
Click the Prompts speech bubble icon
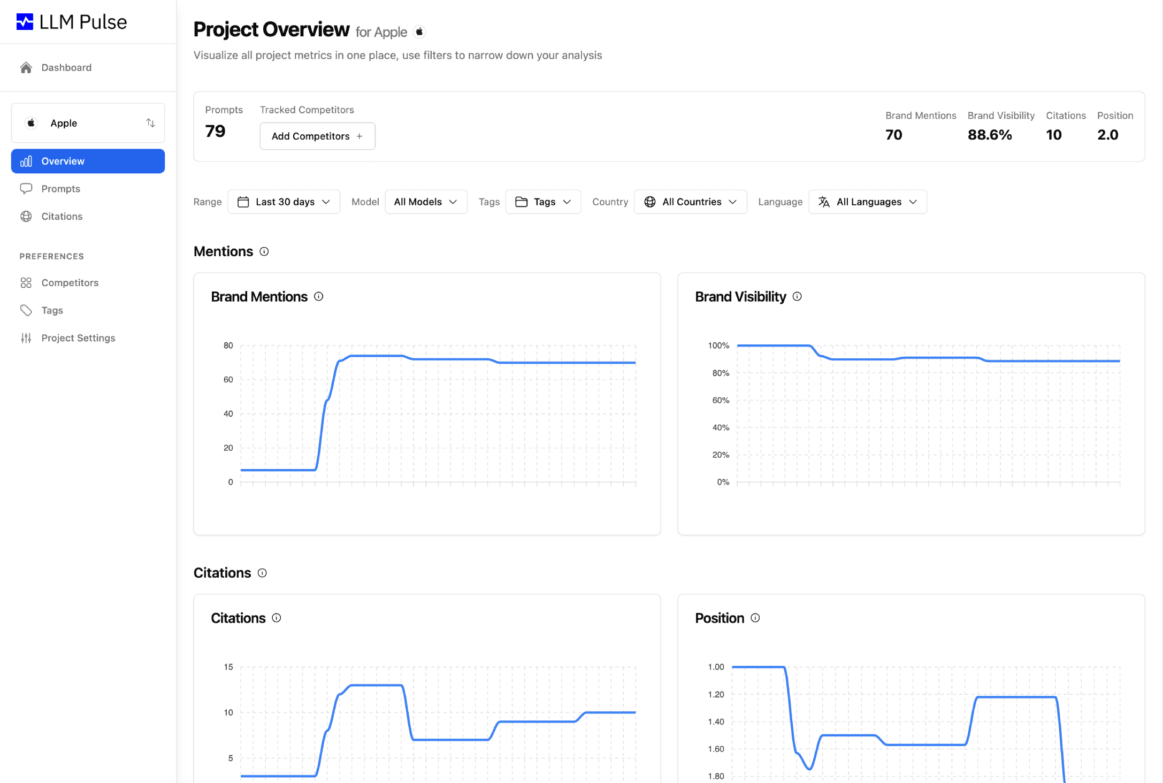(26, 189)
